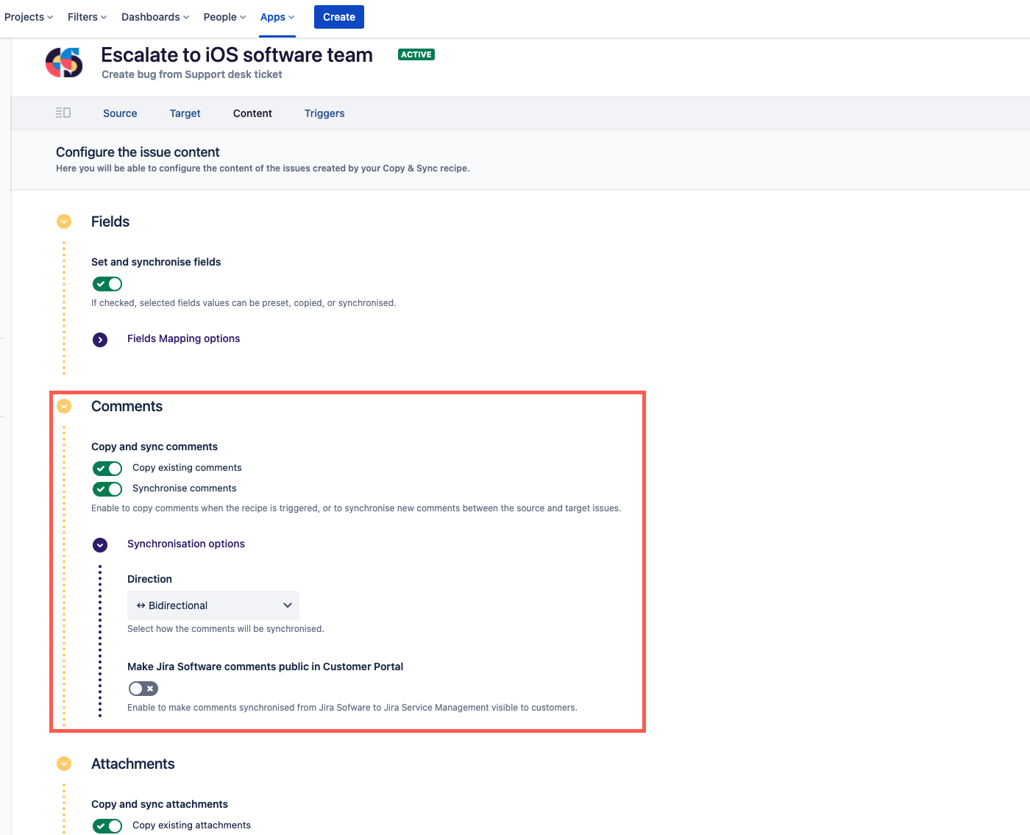Open the sidebar panel view icon
This screenshot has width=1030, height=835.
63,113
